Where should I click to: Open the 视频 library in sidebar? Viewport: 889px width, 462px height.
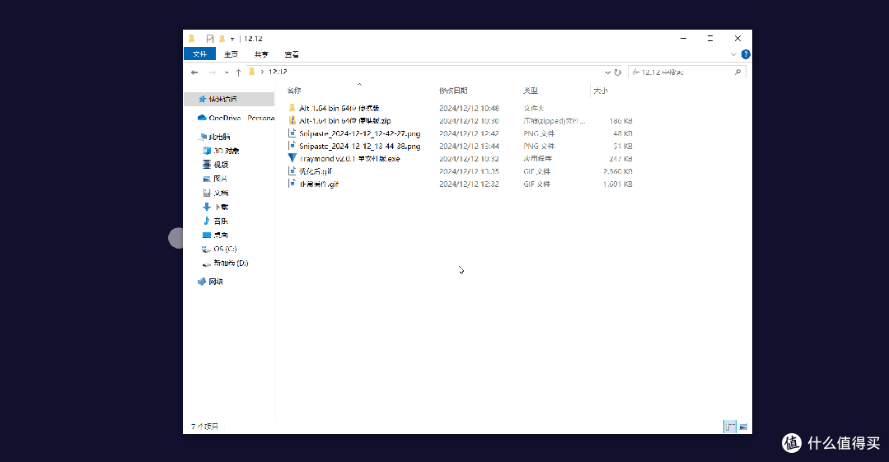click(x=215, y=165)
